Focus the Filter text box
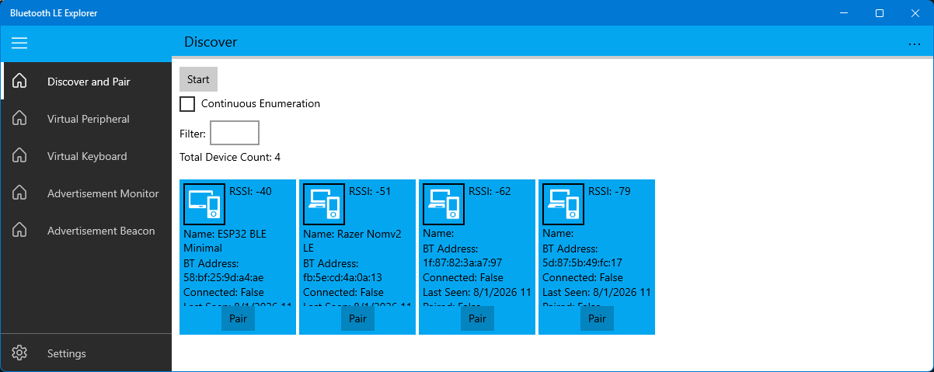Screen dimensions: 934x372 235,133
